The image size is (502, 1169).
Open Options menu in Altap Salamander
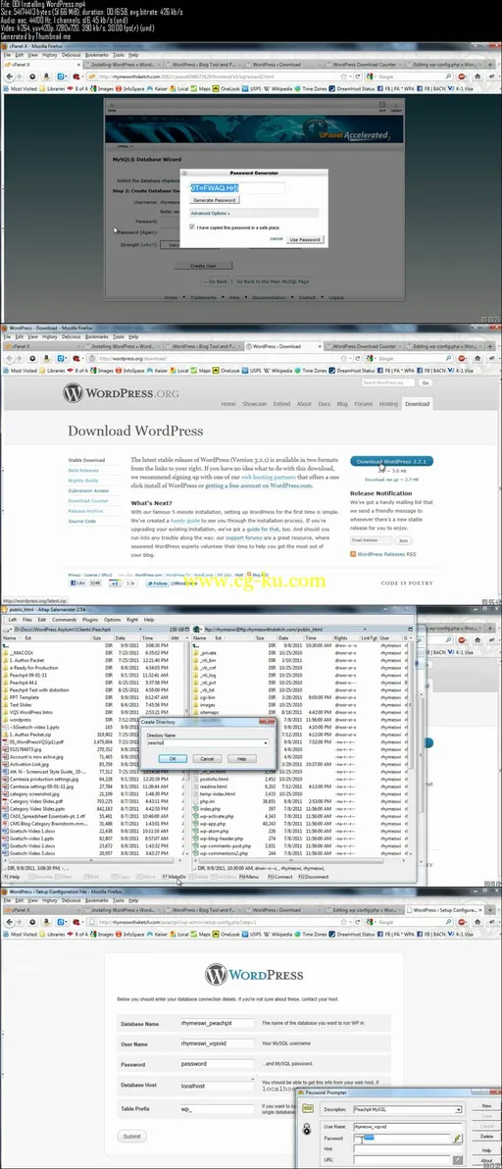coord(113,620)
